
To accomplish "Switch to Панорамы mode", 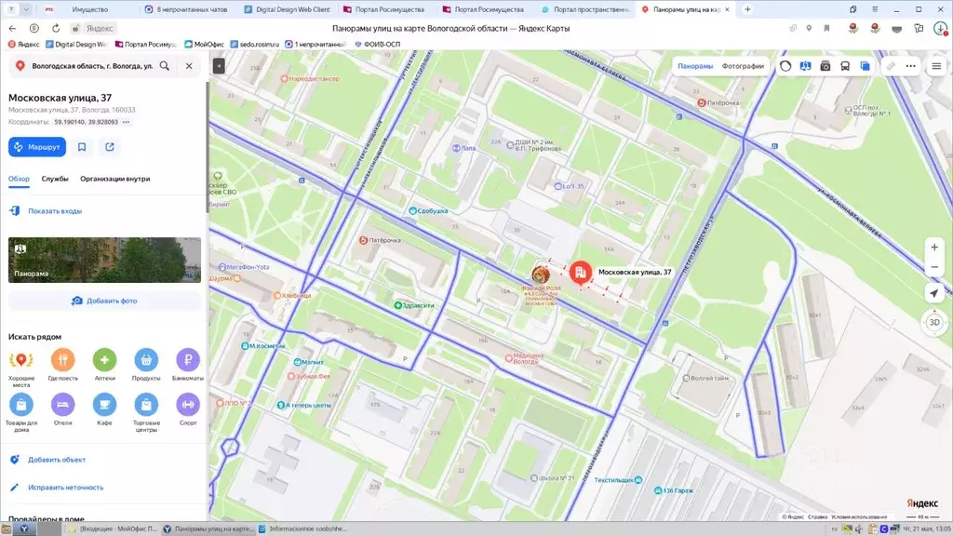I will [x=694, y=66].
